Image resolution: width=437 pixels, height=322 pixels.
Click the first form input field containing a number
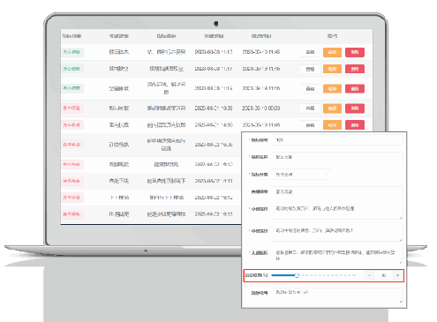[337, 140]
